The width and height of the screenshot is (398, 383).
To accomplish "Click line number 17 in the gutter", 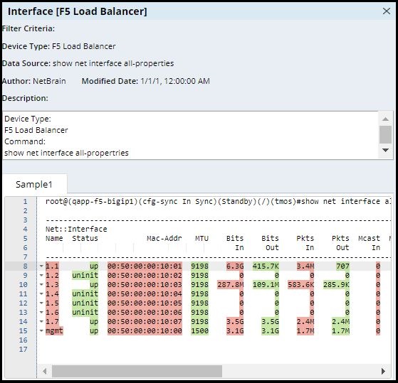I will (23, 350).
